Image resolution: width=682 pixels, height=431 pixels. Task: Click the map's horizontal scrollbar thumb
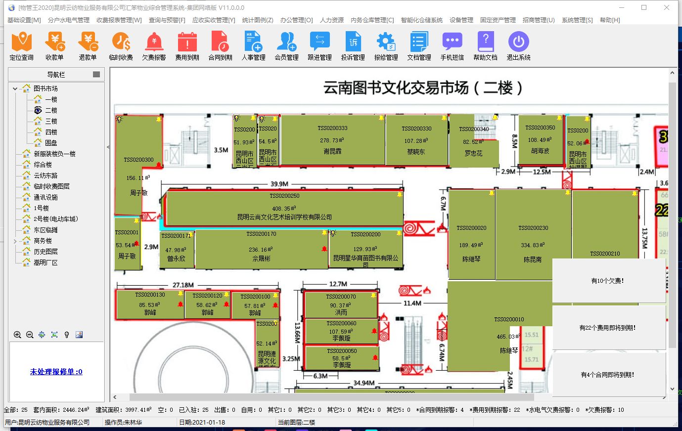pos(331,397)
